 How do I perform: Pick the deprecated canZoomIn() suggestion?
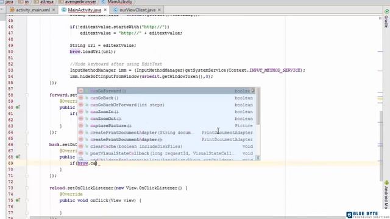click(166, 112)
